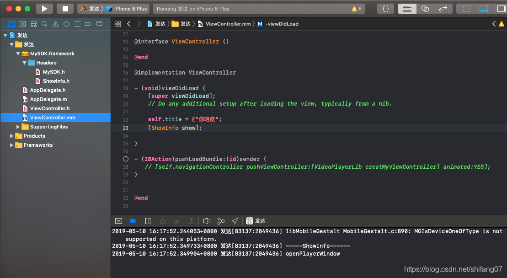Run the project with the Play button

click(45, 9)
